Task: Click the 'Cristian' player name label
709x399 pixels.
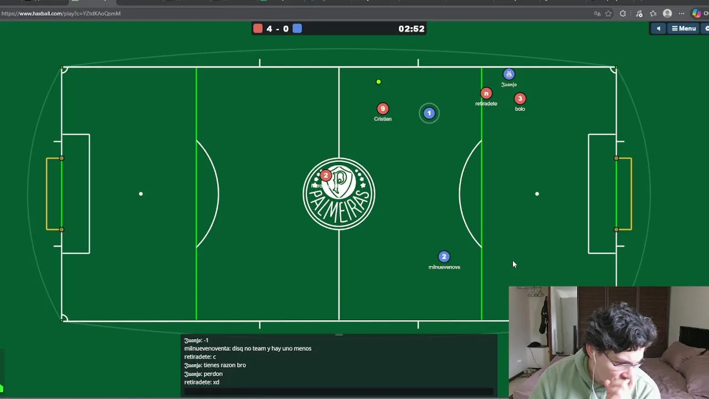Action: [x=383, y=119]
